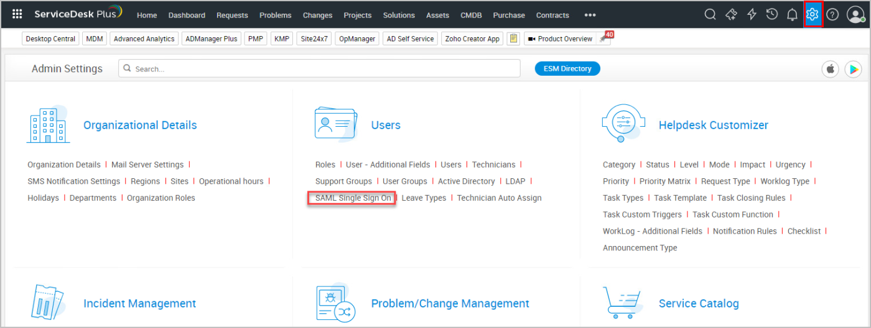The width and height of the screenshot is (871, 328).
Task: Open the help question mark icon
Action: pyautogui.click(x=832, y=14)
